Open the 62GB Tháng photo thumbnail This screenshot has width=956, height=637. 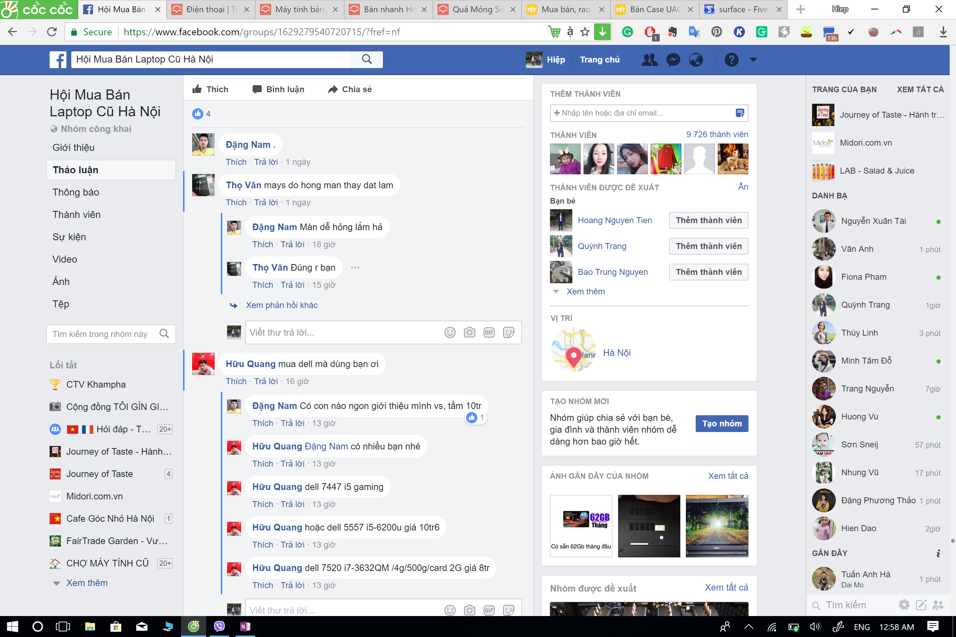[x=581, y=526]
